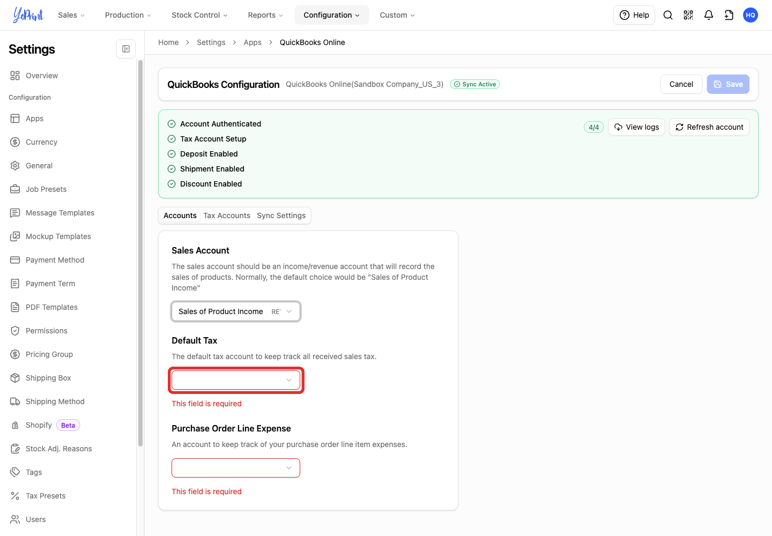Open the Configuration menu
The image size is (772, 536).
332,15
